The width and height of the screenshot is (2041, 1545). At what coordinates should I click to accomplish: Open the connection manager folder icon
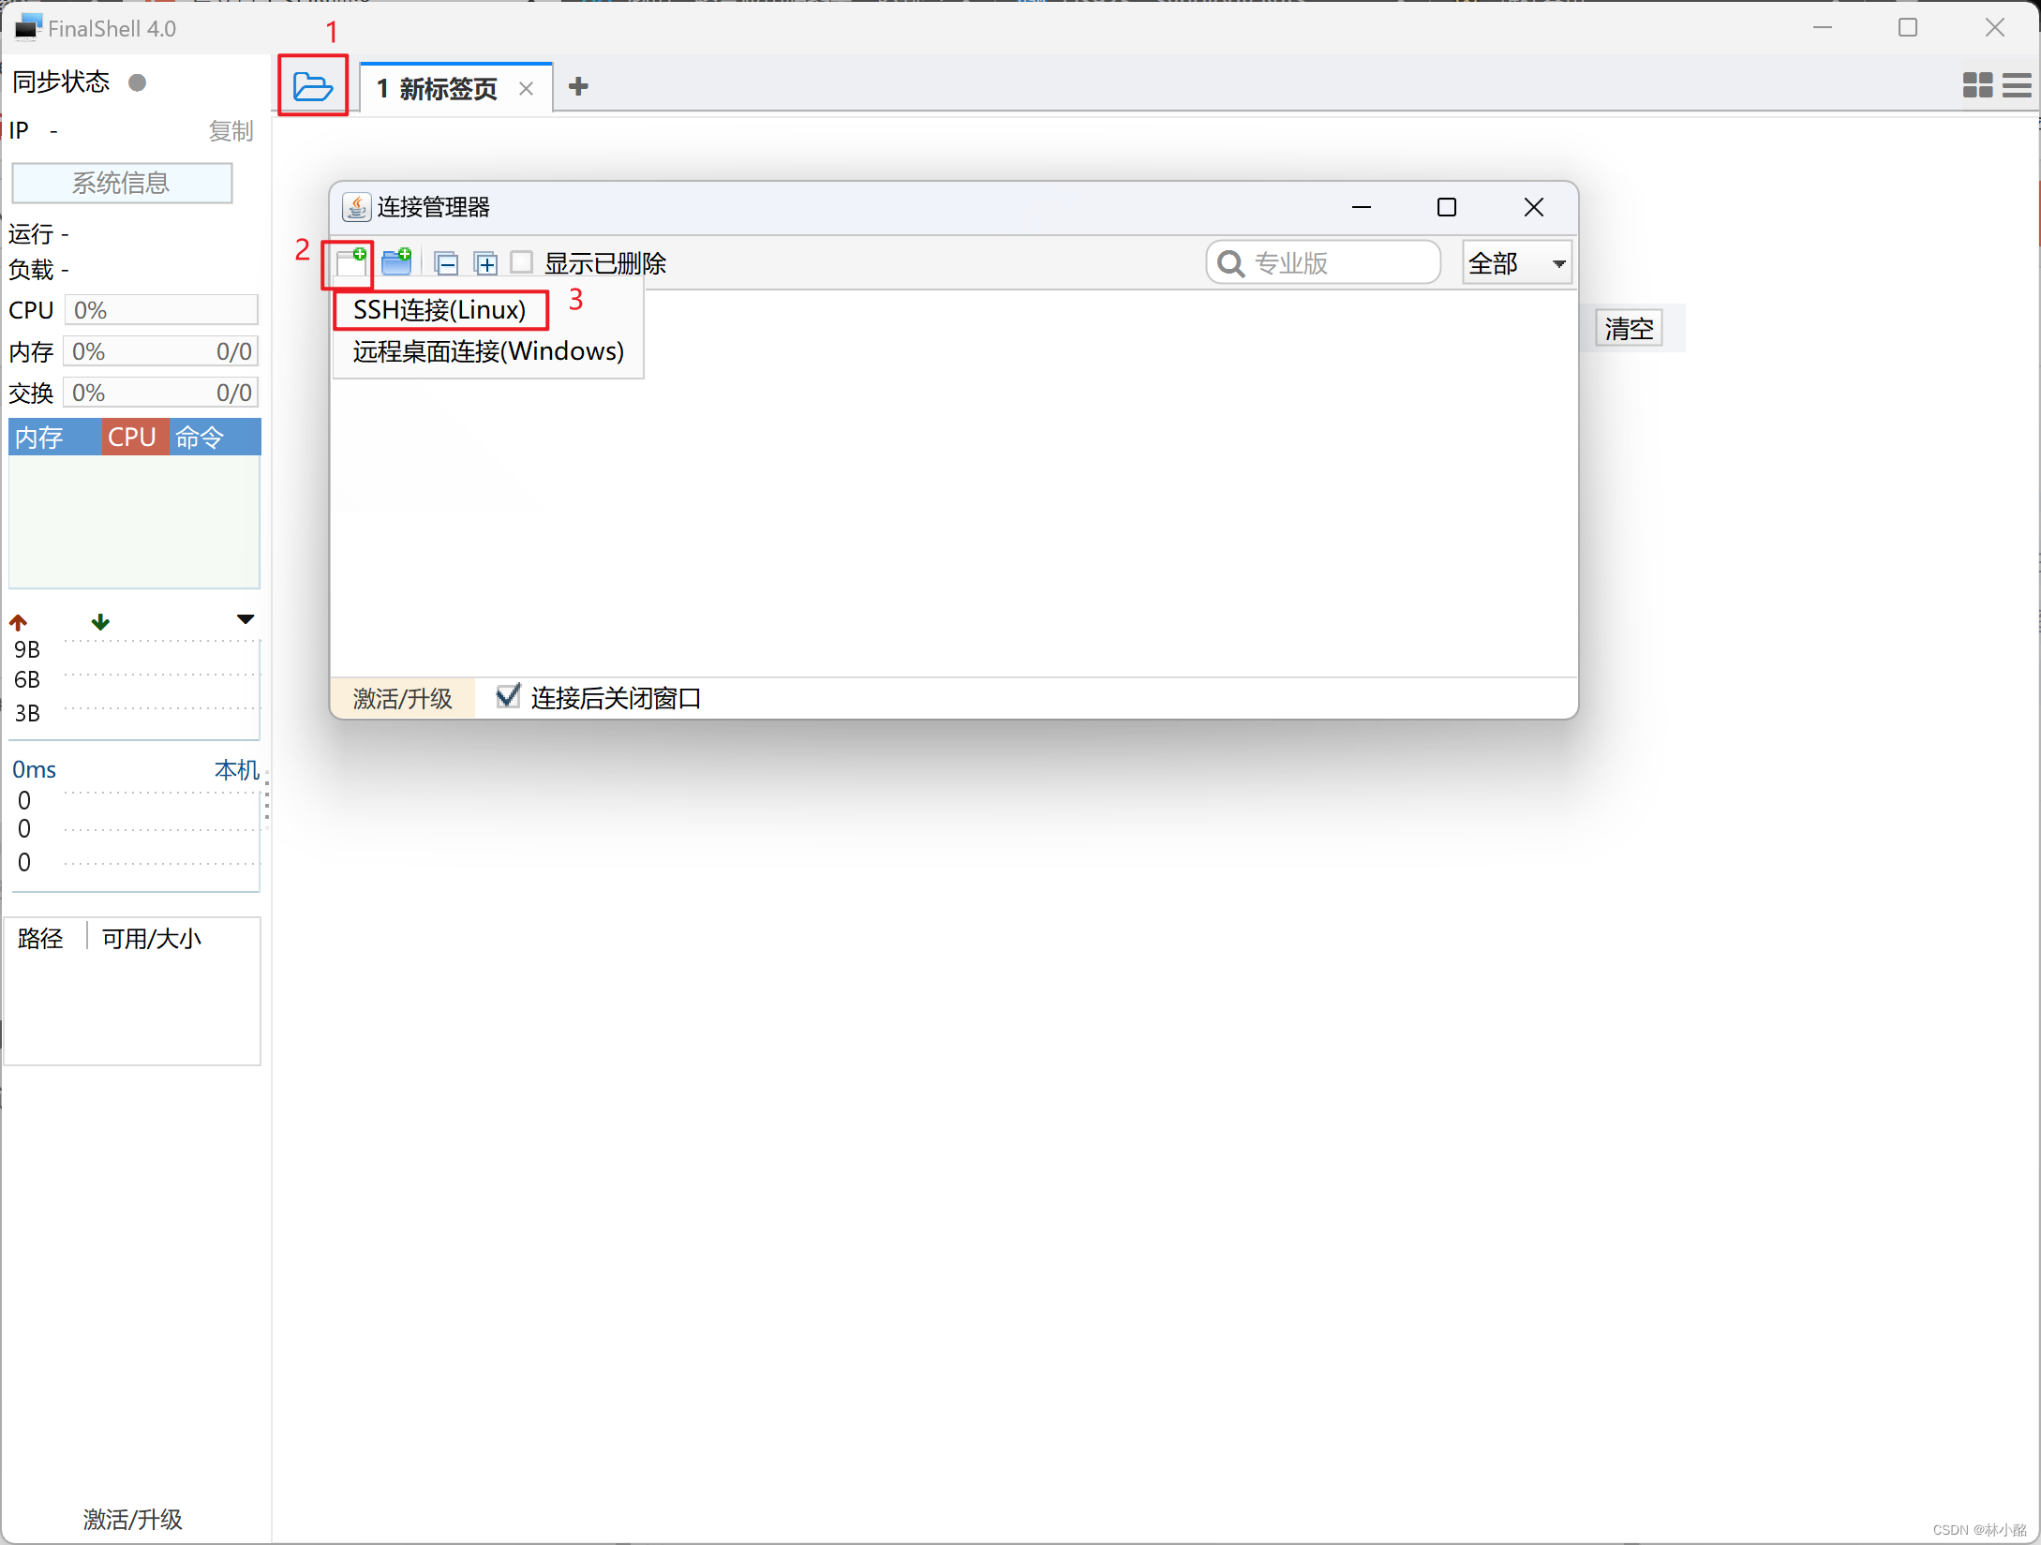click(313, 86)
